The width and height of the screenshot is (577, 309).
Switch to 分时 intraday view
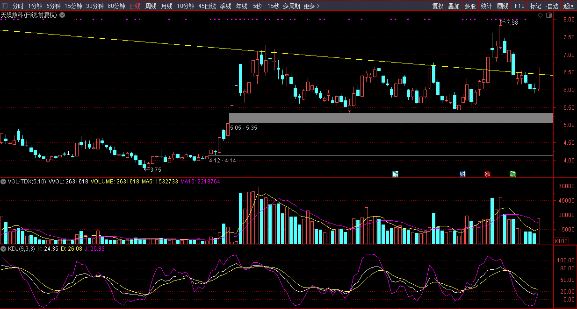pyautogui.click(x=18, y=6)
